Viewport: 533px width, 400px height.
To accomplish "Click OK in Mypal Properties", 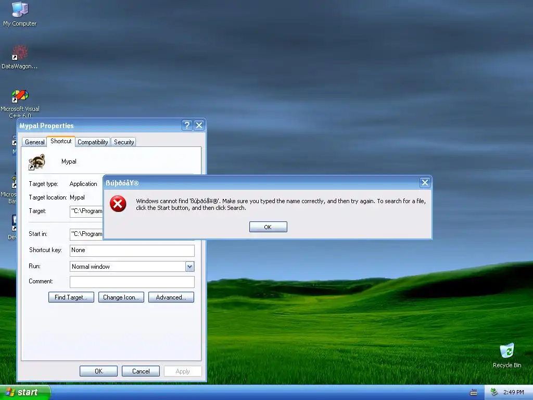I will (98, 371).
